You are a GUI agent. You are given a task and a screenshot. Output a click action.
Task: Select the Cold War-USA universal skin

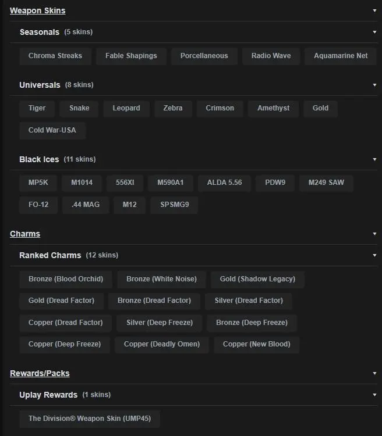52,130
